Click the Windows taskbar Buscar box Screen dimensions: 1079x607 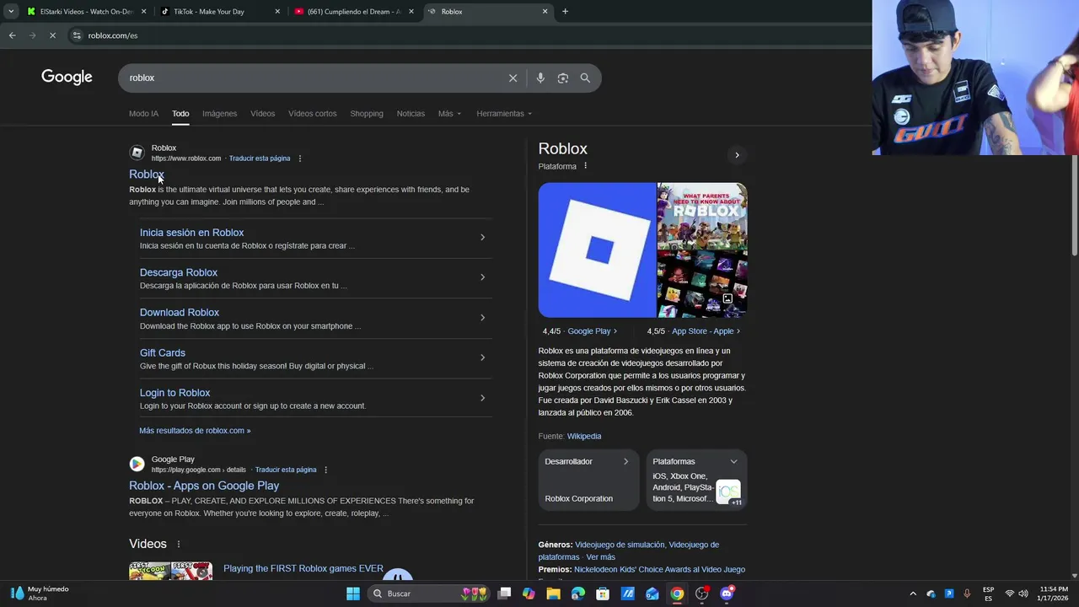pos(430,594)
